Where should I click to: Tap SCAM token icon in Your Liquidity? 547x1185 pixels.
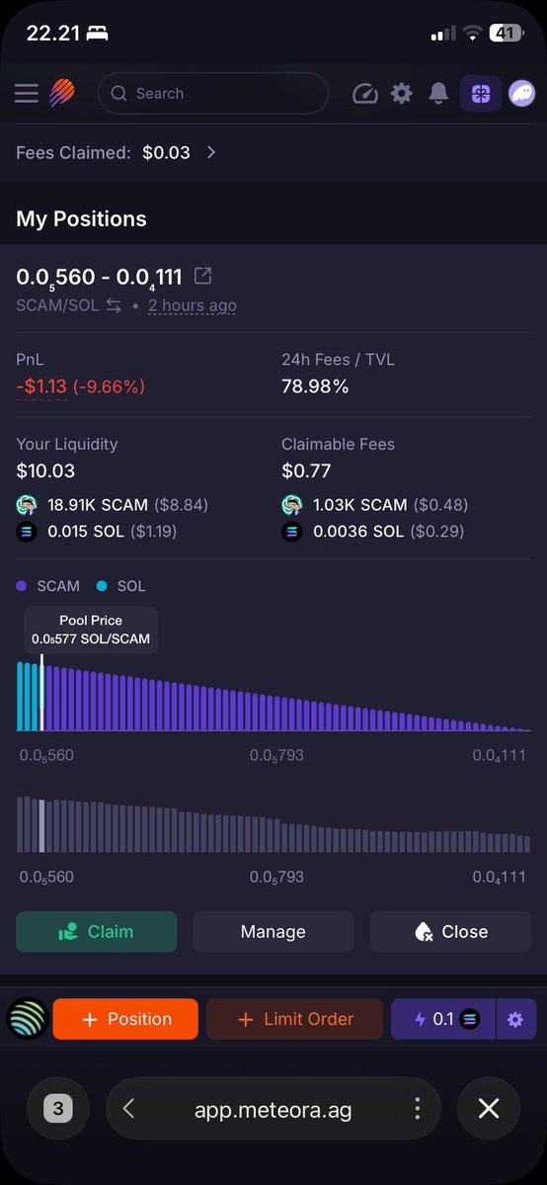coord(27,505)
